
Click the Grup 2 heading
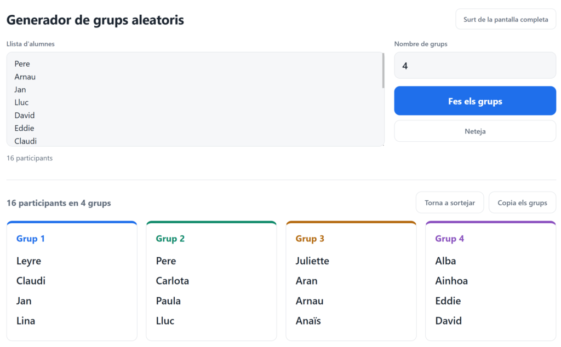pyautogui.click(x=170, y=239)
